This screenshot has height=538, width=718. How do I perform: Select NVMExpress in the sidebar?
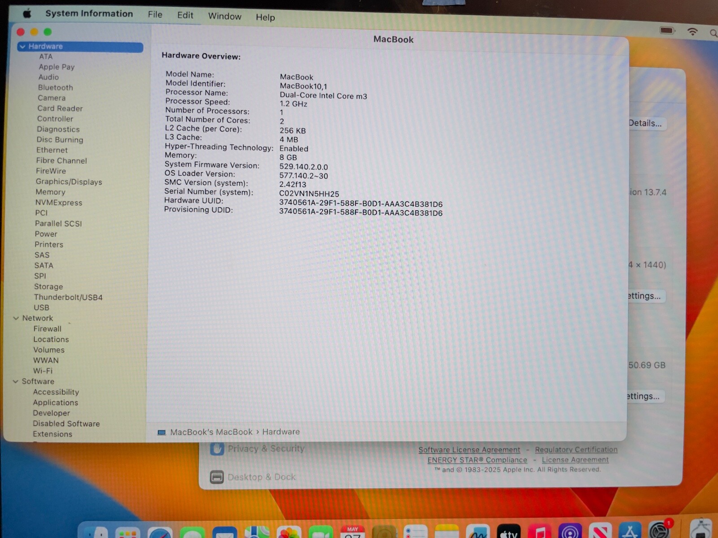coord(59,203)
